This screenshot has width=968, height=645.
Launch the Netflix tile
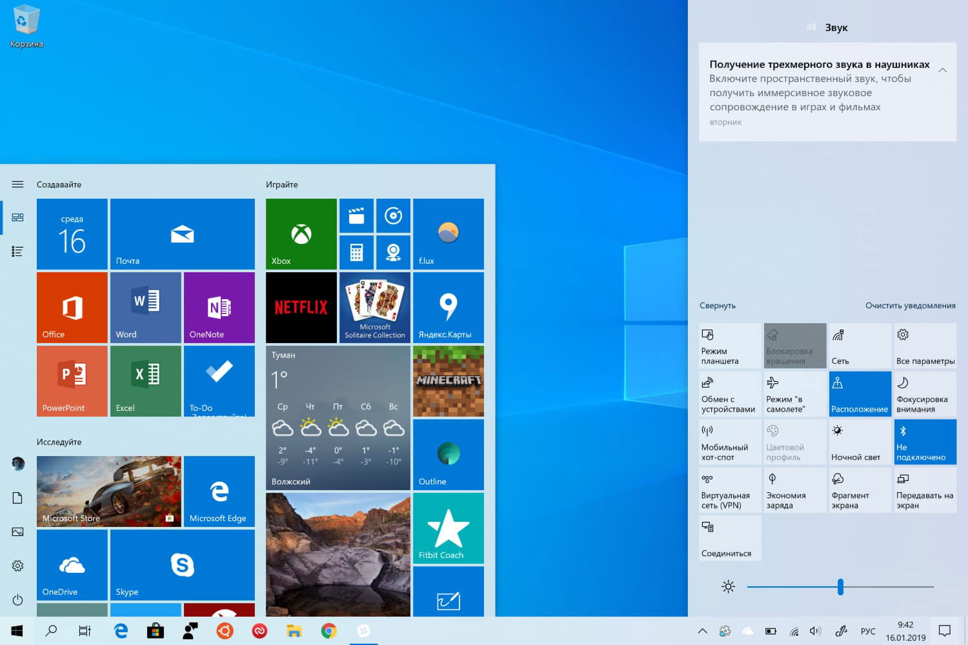click(x=301, y=307)
